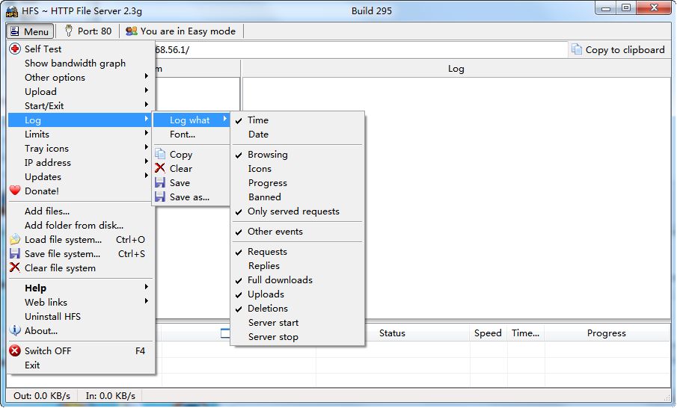The width and height of the screenshot is (677, 408).
Task: Uncheck the Time log option
Action: [257, 120]
